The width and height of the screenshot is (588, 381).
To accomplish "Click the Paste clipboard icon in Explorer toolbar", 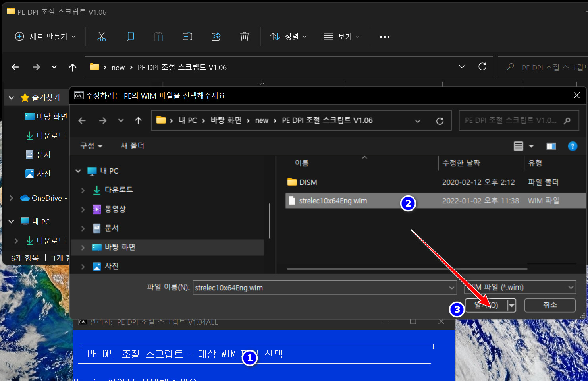I will pyautogui.click(x=159, y=37).
